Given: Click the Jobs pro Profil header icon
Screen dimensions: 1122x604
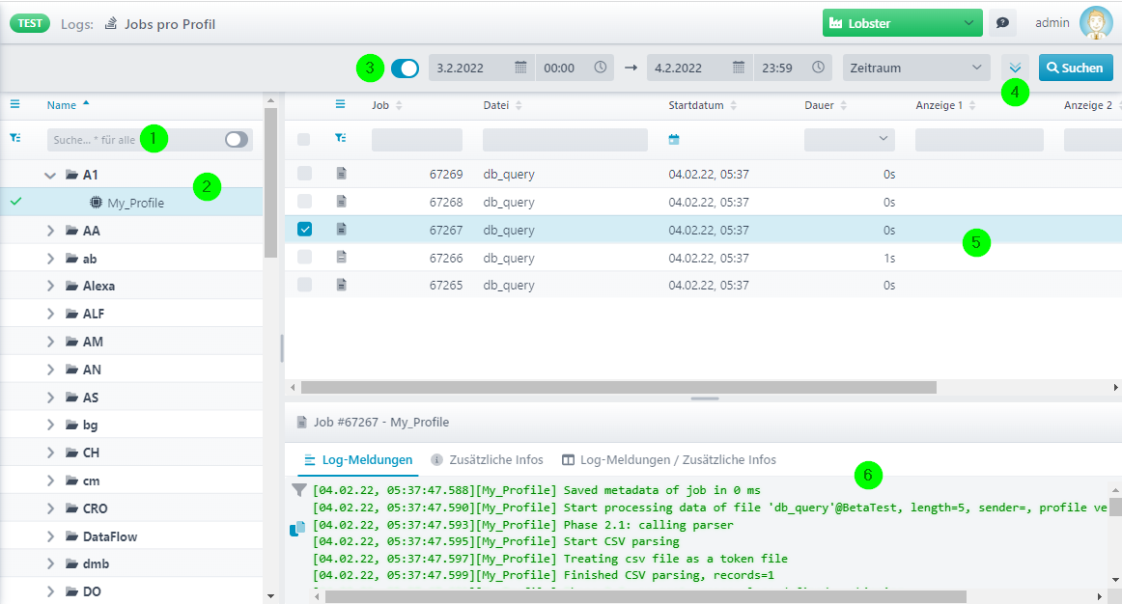Looking at the screenshot, I should pyautogui.click(x=111, y=23).
